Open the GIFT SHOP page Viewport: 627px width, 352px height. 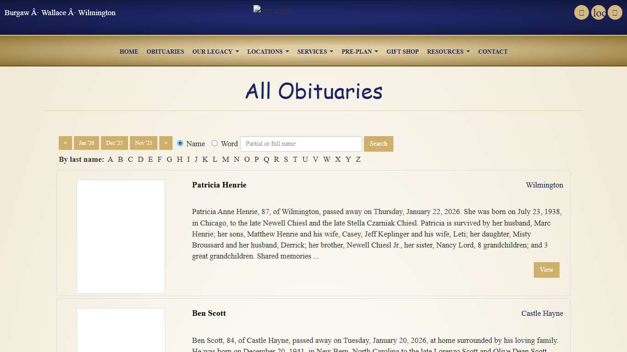tap(403, 51)
